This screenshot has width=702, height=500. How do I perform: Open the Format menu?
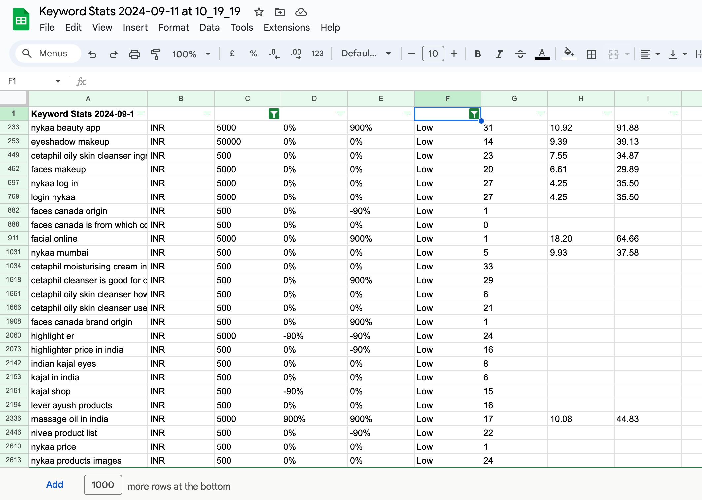pos(173,27)
